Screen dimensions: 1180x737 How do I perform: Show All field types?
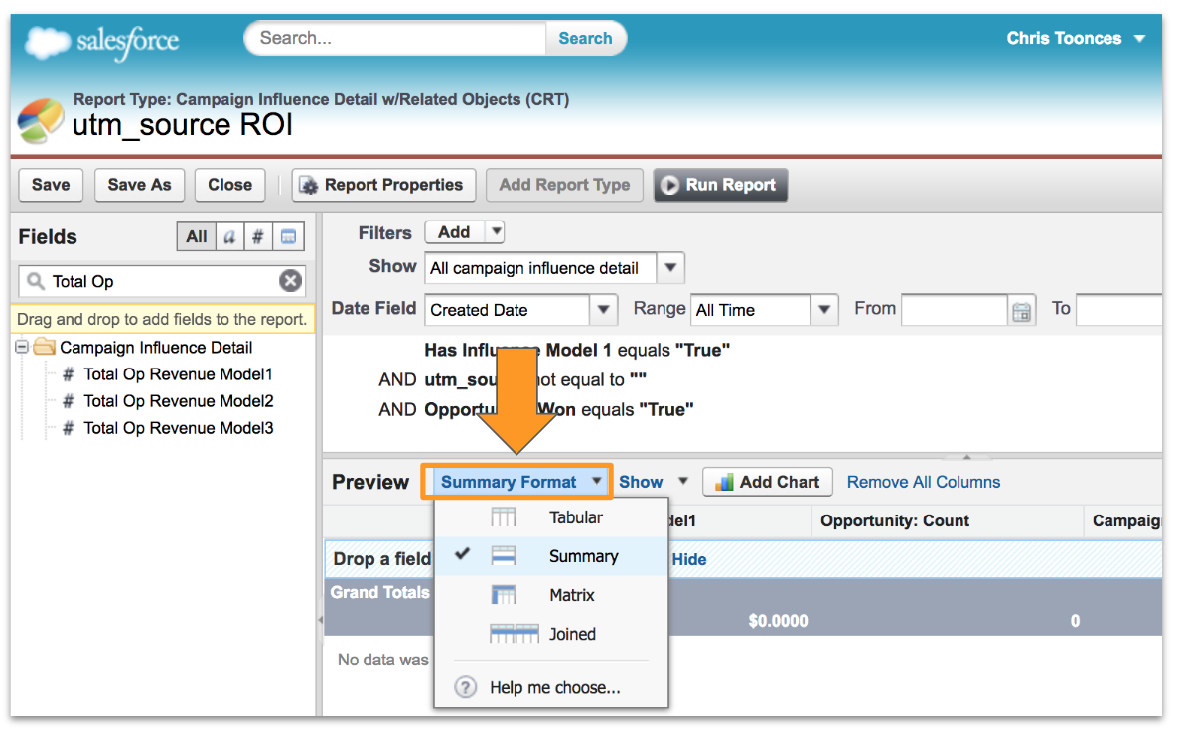pos(197,237)
